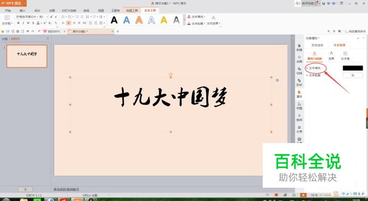Viewport: 368px width, 201px height.
Task: Start slideshow with the orange play button
Action: pos(303,195)
